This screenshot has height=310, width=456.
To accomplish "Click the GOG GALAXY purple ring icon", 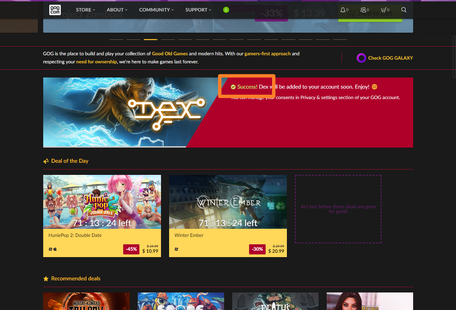I will click(361, 58).
